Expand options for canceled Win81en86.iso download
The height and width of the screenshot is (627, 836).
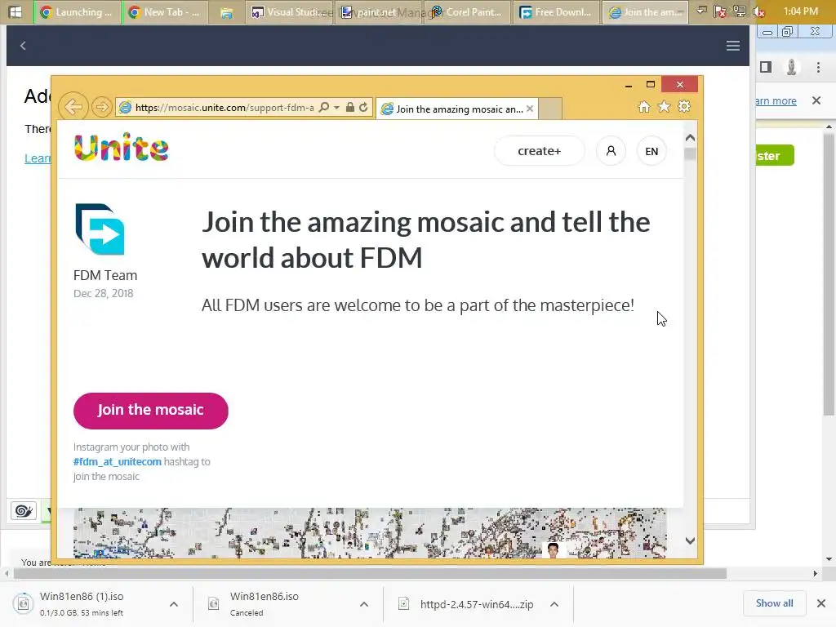tap(363, 604)
